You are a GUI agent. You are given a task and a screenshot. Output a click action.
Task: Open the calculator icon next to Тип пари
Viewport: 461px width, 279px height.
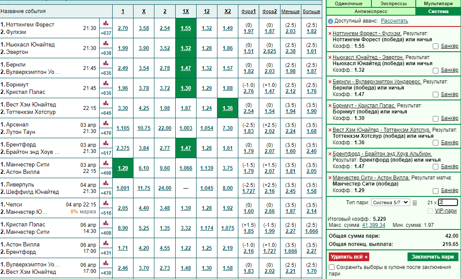(414, 203)
